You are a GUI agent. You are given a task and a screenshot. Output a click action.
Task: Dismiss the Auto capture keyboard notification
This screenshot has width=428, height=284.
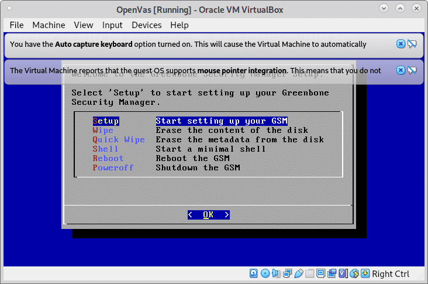401,44
